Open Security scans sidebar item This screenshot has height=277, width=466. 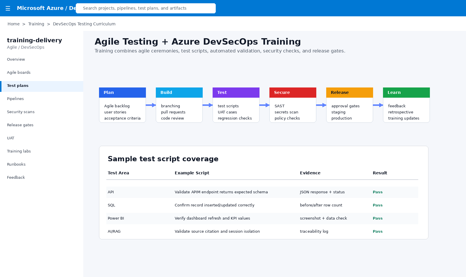(42, 112)
